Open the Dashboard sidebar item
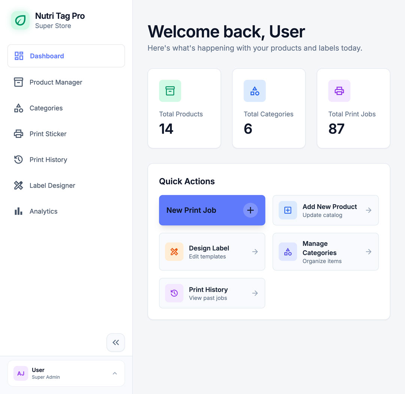 click(66, 56)
